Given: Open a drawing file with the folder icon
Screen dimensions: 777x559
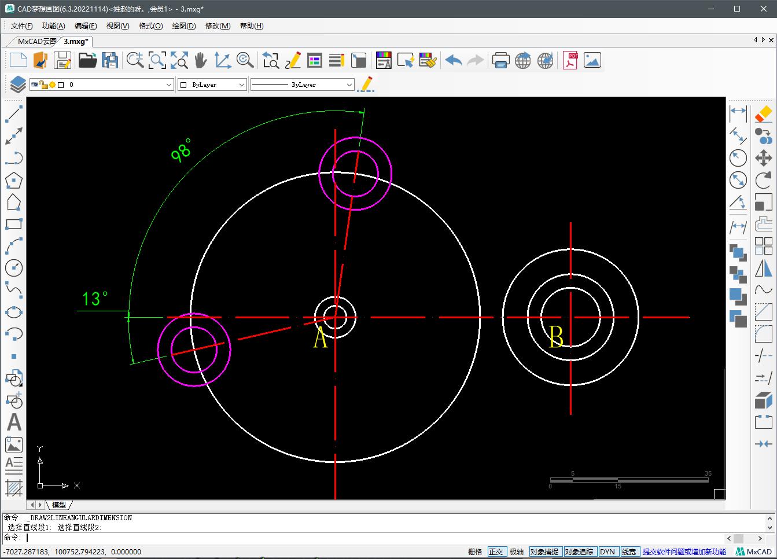Looking at the screenshot, I should click(x=87, y=60).
